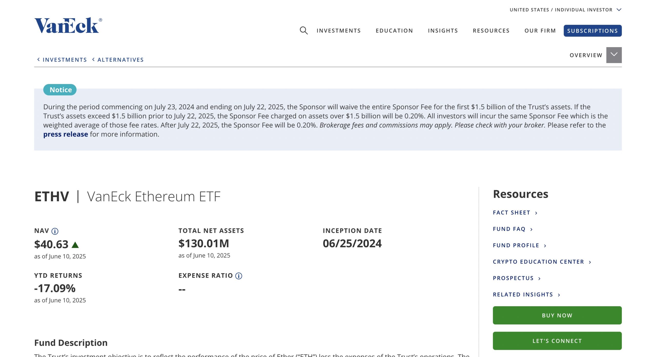The height and width of the screenshot is (357, 656).
Task: Open the search magnifier icon
Action: [x=304, y=30]
